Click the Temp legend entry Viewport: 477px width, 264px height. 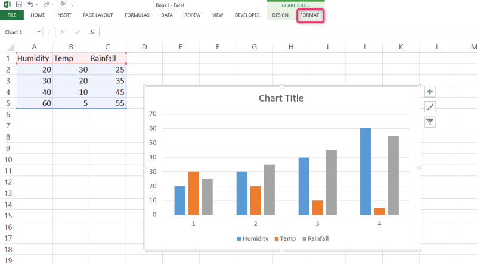pyautogui.click(x=285, y=238)
